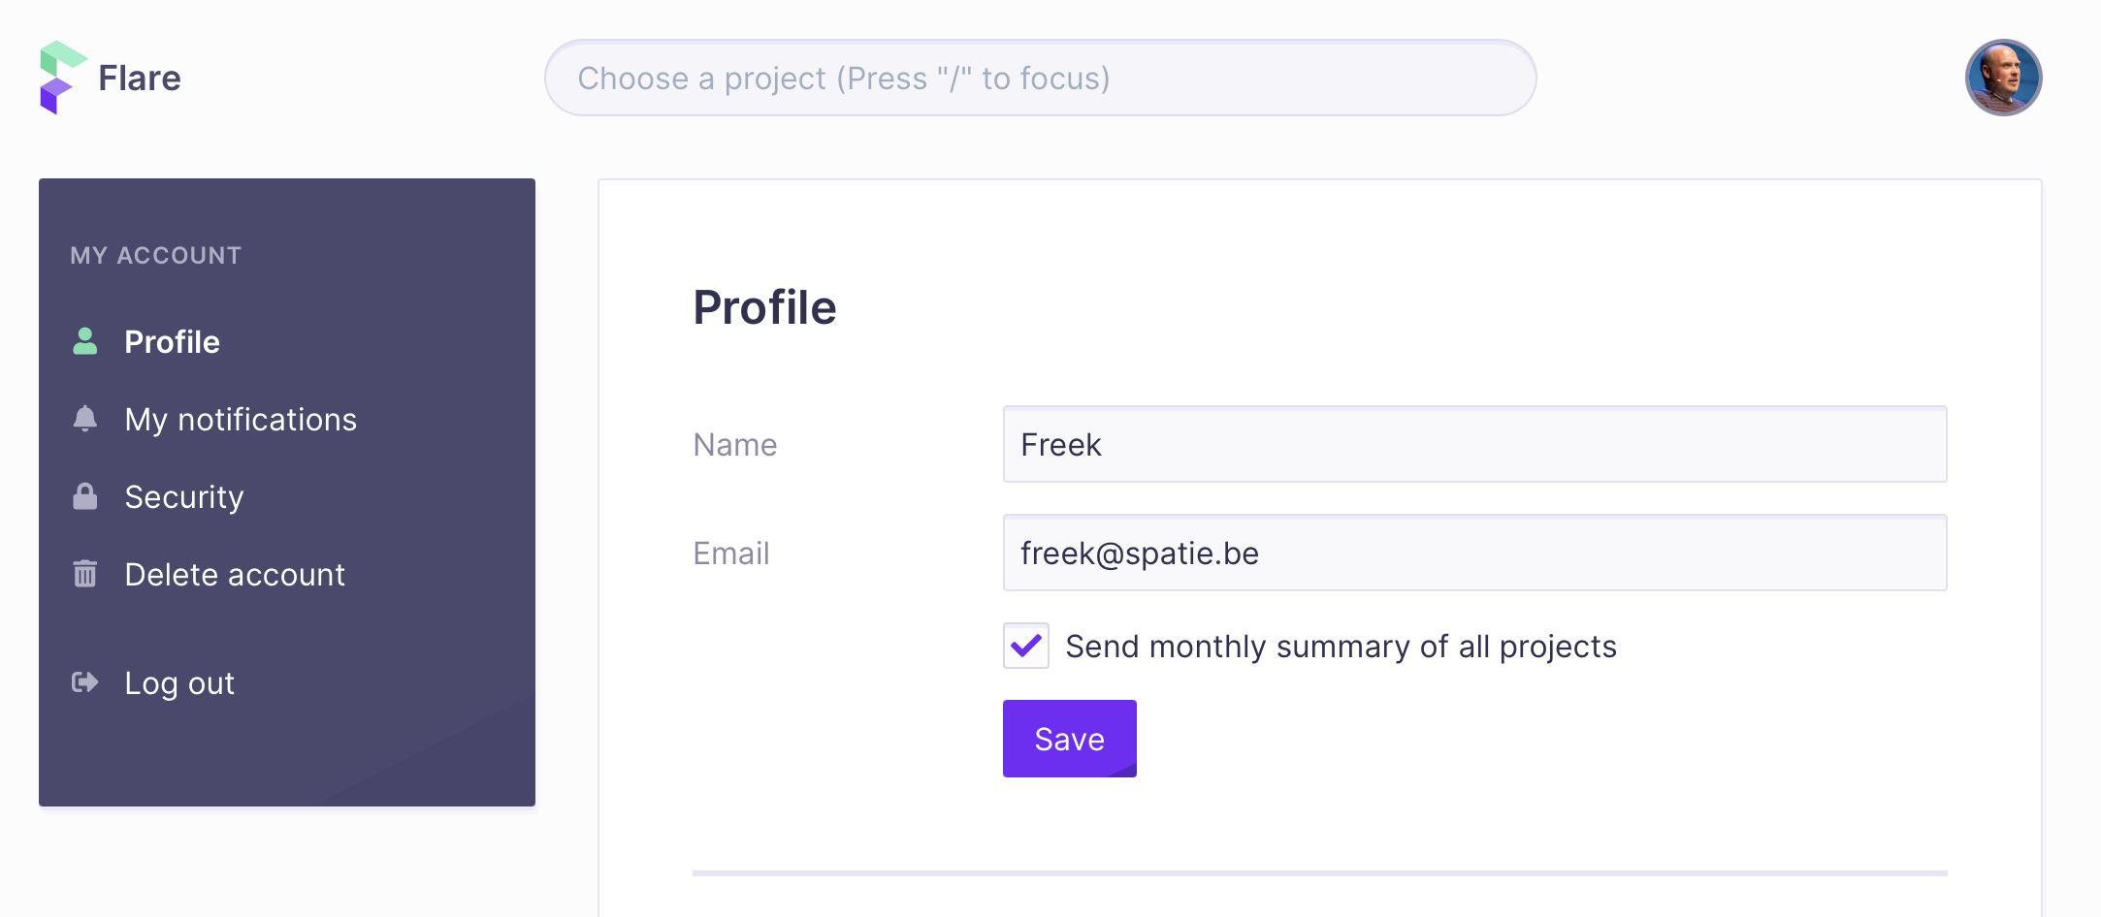Click the Flare brand name link
The width and height of the screenshot is (2101, 917).
click(140, 78)
